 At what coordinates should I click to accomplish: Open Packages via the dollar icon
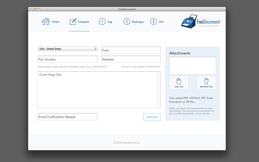pyautogui.click(x=127, y=21)
